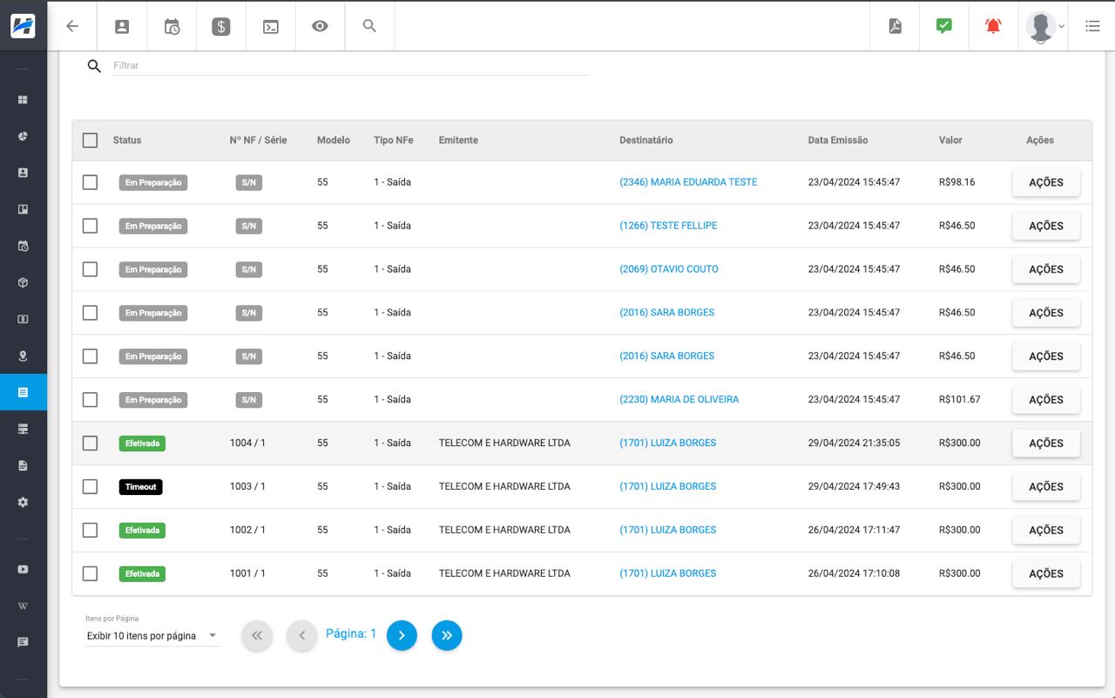Viewport: 1115px width, 698px height.
Task: Open LUIZA BORGES link in NF 1004 row
Action: 668,444
